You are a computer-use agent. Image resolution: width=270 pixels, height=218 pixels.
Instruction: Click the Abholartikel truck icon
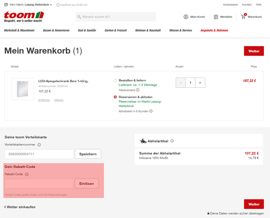143,141
